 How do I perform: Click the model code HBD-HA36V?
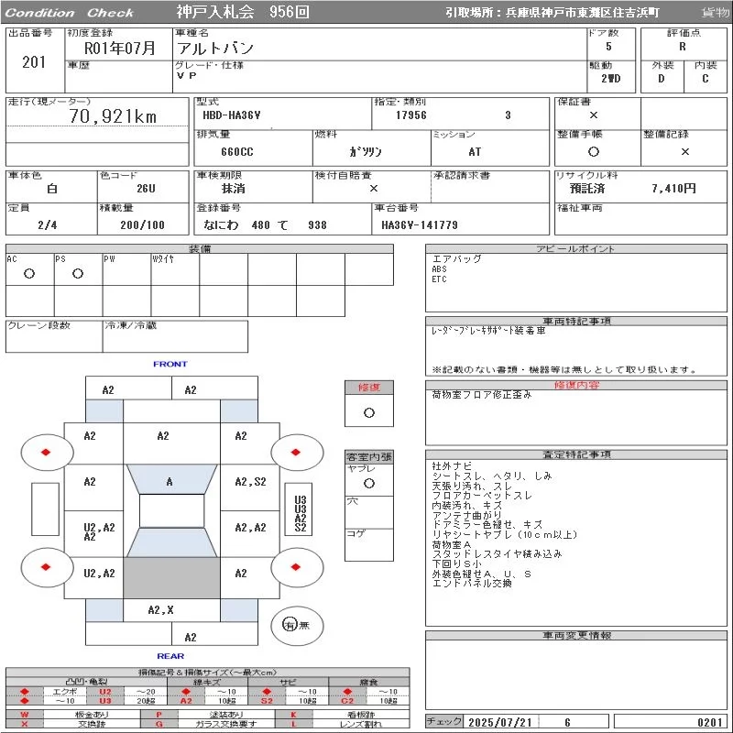point(232,115)
